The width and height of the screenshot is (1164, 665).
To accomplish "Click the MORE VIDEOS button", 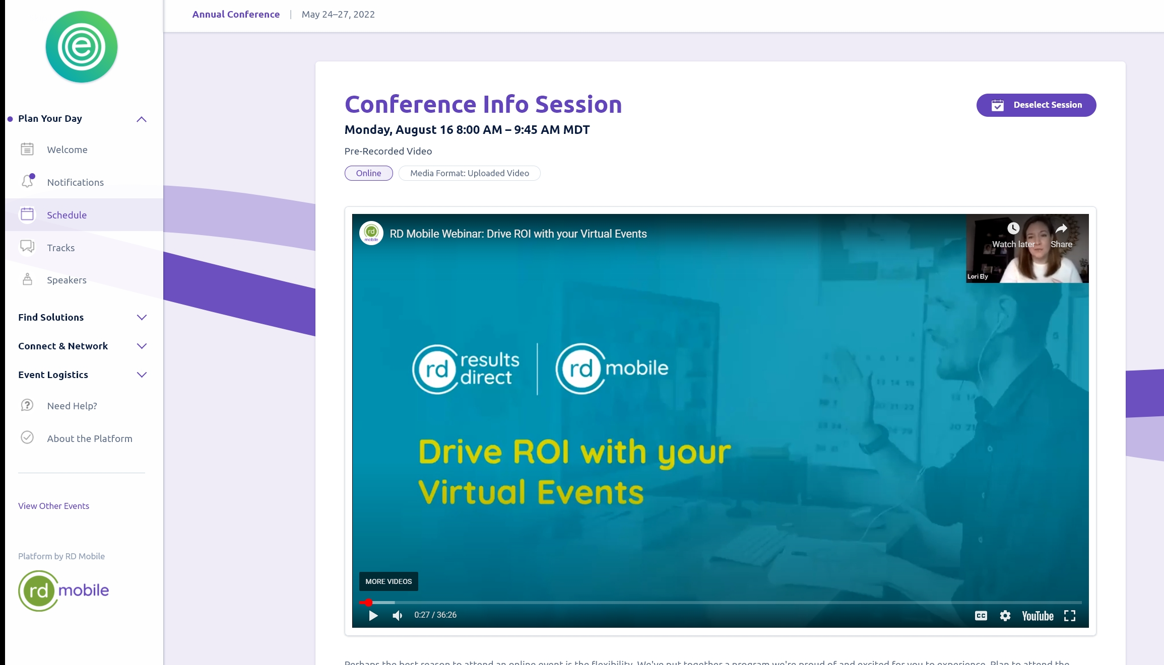I will 389,581.
